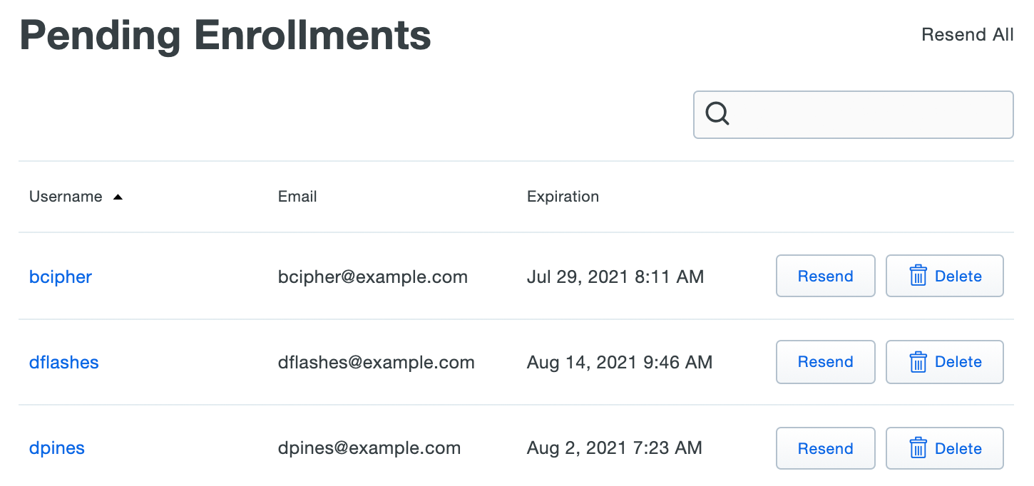
Task: Open the dpines username link
Action: tap(56, 448)
